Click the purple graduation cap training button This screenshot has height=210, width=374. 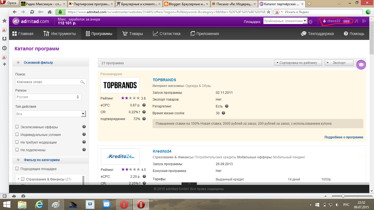[x=361, y=65]
